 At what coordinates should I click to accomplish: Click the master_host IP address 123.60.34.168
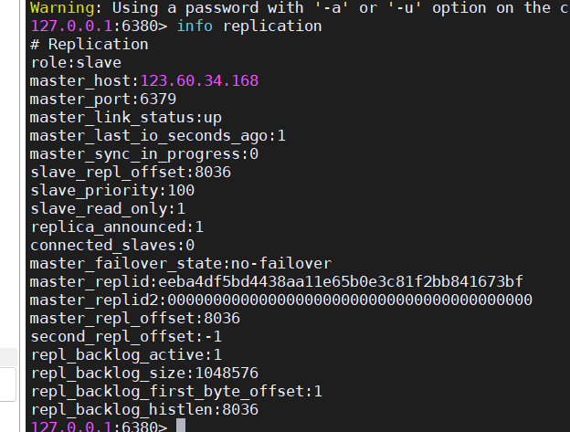199,80
